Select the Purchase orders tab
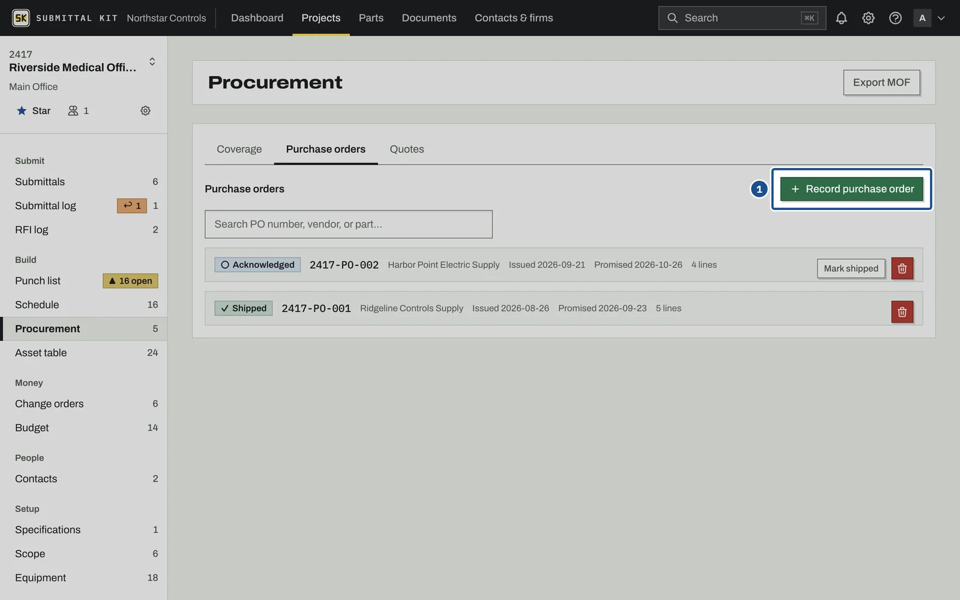The image size is (960, 600). [x=326, y=149]
